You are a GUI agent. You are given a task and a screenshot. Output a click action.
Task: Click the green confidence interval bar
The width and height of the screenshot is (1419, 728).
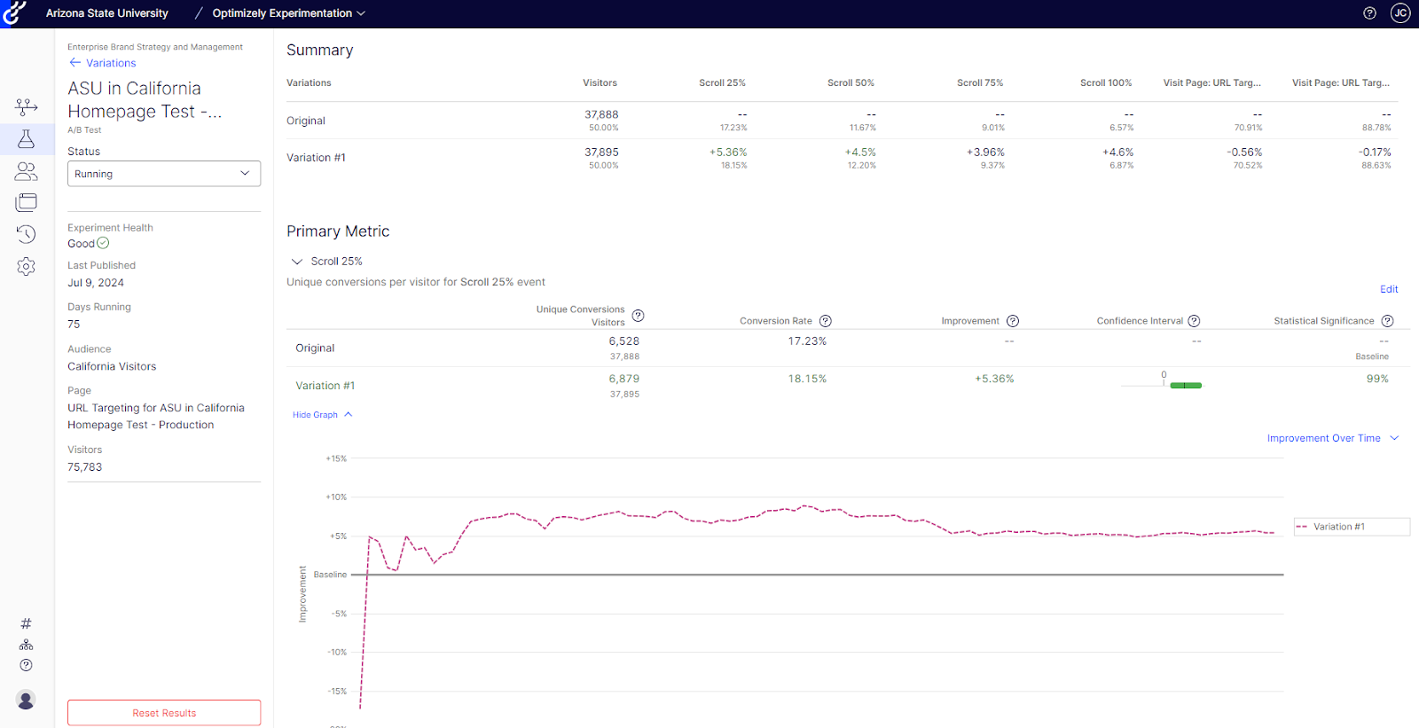[1186, 386]
